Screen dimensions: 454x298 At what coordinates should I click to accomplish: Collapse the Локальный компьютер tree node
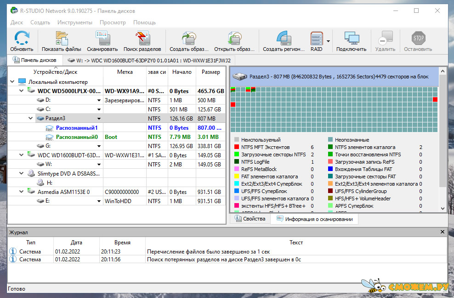(x=12, y=82)
